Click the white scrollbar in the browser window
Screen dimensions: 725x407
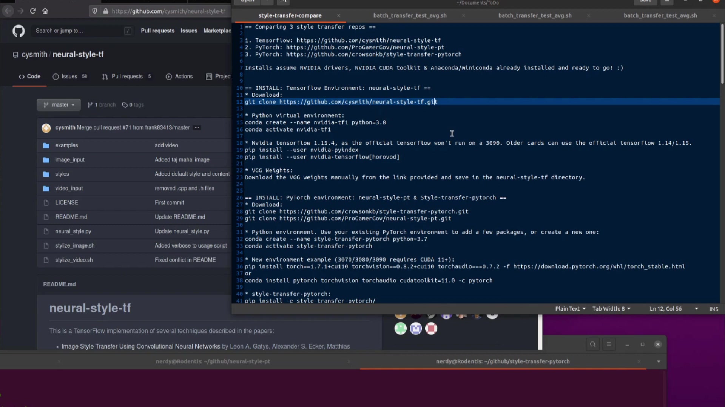coord(540,332)
